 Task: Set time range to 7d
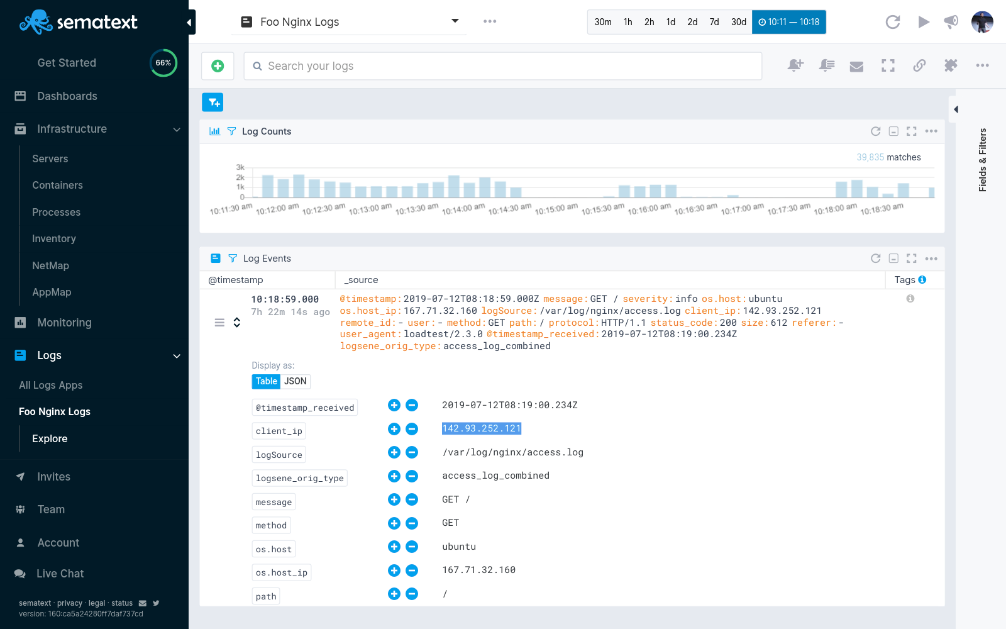coord(714,22)
